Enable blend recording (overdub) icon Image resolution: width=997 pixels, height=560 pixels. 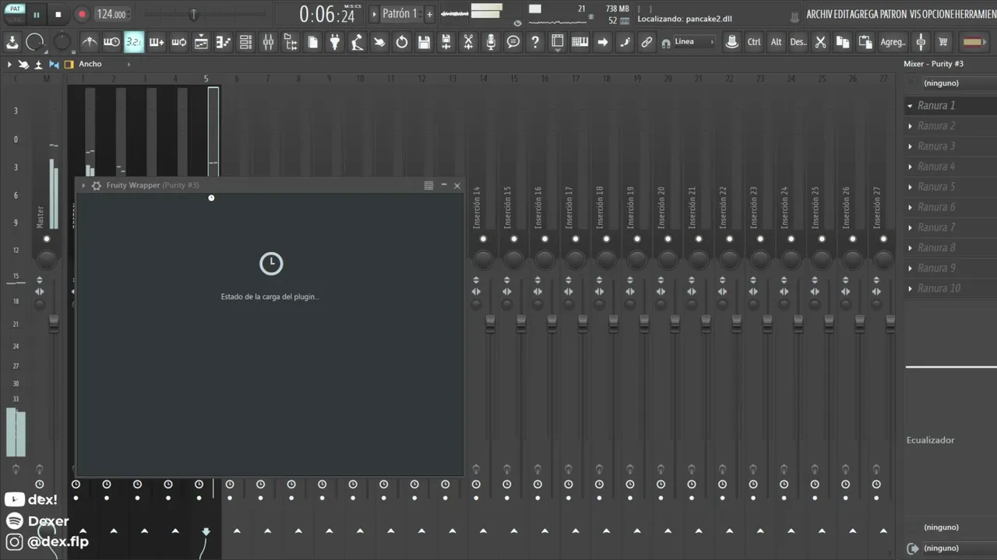click(x=156, y=42)
